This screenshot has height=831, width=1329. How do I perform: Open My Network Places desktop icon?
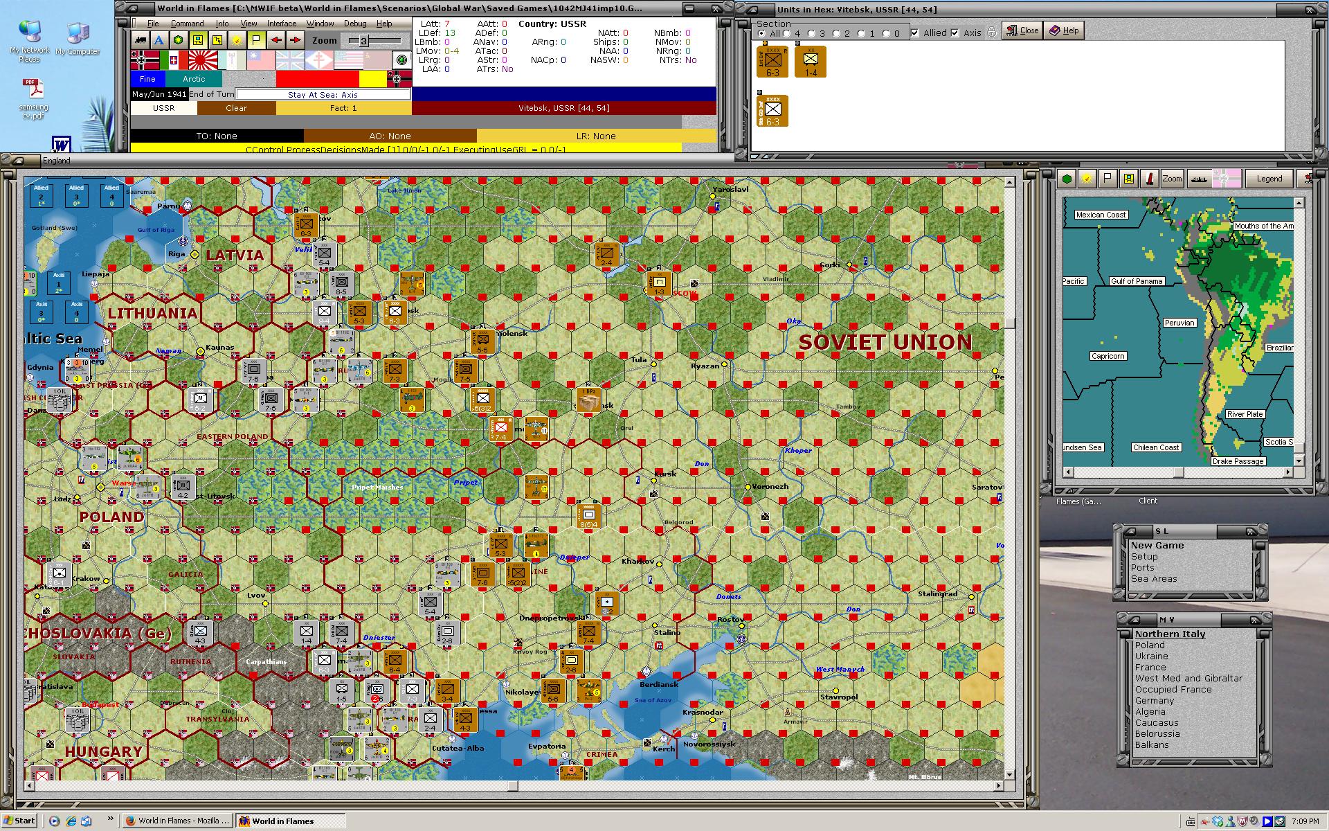pos(30,42)
